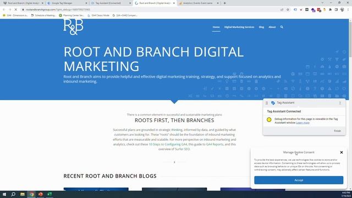Image resolution: width=352 pixels, height=198 pixels.
Task: Open the Planning Center bookmark
Action: click(71, 15)
